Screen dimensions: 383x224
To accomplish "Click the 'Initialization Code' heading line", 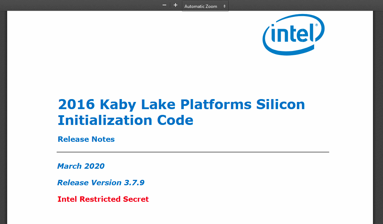I will click(x=126, y=120).
